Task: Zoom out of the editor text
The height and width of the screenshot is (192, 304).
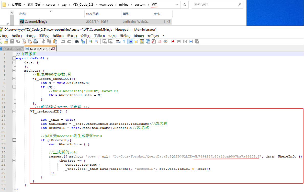Action: [x=97, y=41]
